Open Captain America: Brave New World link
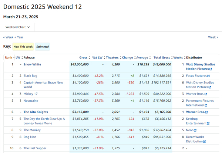 pyautogui.click(x=43, y=85)
